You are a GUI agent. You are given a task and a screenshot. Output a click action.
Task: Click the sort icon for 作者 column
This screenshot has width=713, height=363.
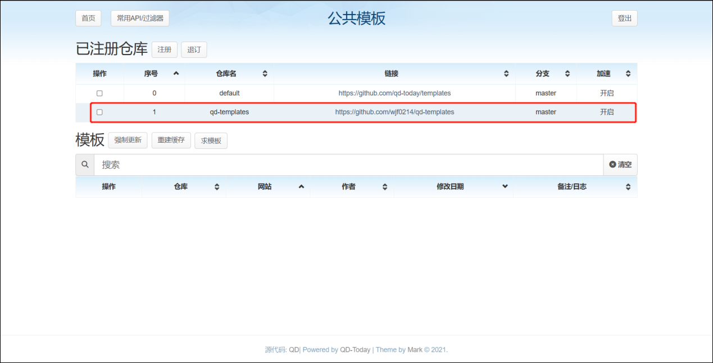click(385, 187)
